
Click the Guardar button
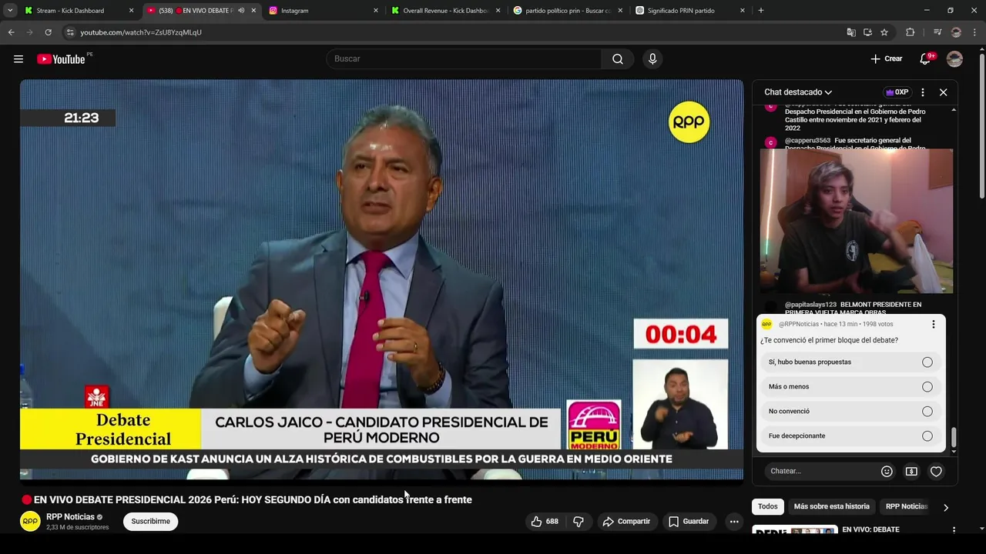point(689,522)
